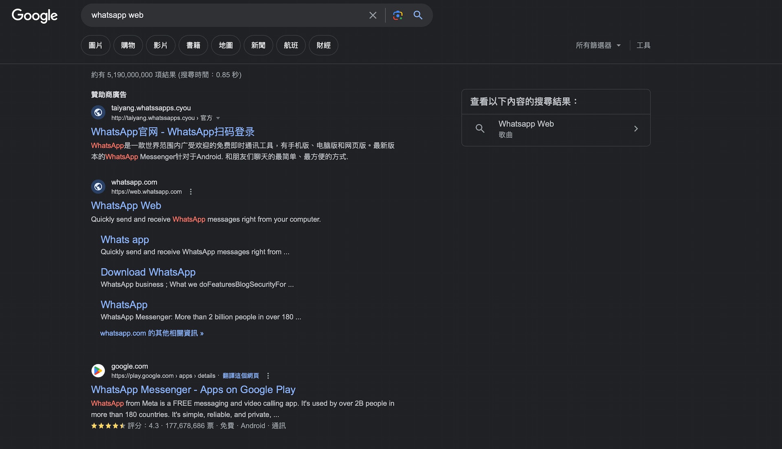
Task: Click the globe favicon of the whatsapp.com result
Action: tap(98, 186)
